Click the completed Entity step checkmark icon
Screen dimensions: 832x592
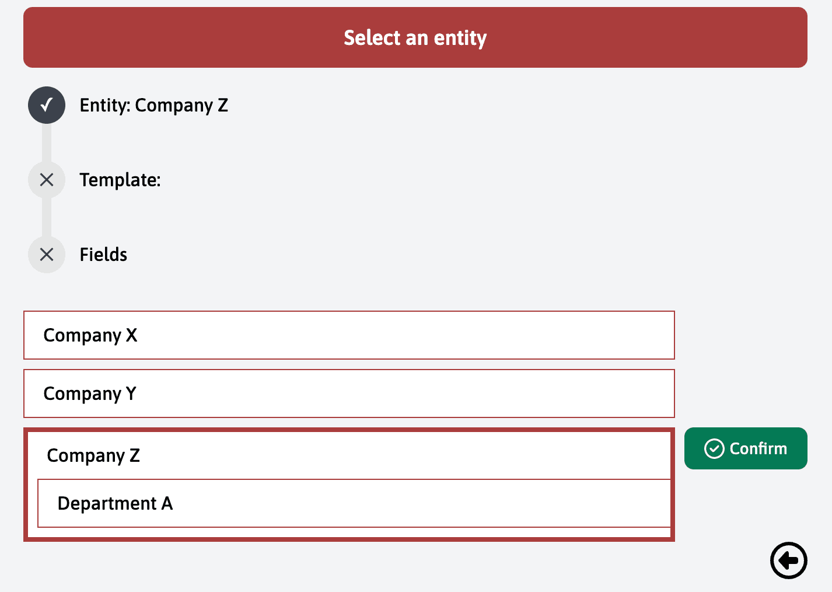point(47,105)
